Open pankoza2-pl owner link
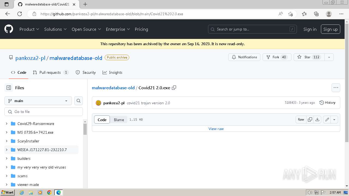The image size is (349, 196). pyautogui.click(x=30, y=58)
